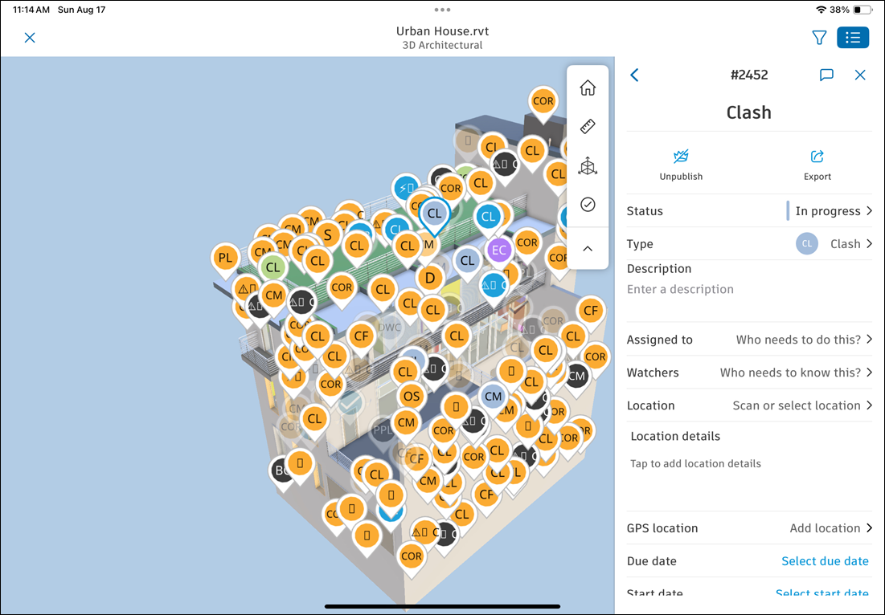
Task: Change the In progress status
Action: click(749, 211)
